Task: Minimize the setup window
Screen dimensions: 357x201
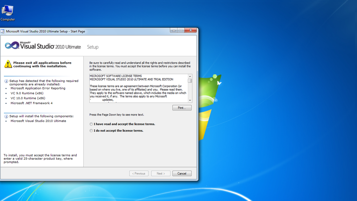Action: coord(174,30)
